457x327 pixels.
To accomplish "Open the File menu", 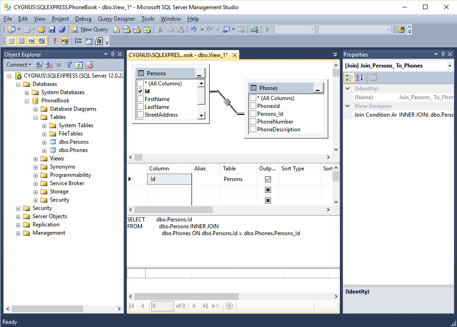I will tap(8, 19).
